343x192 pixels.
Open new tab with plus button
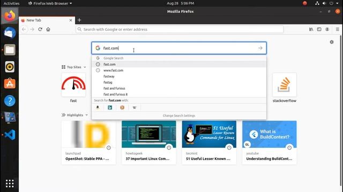pos(79,20)
